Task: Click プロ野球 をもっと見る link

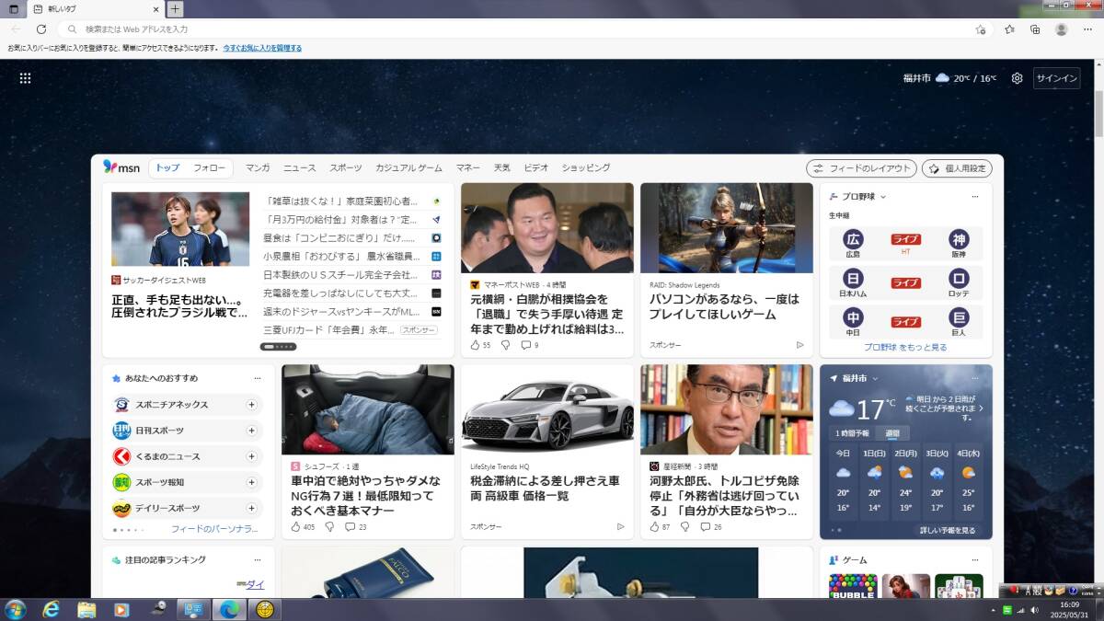Action: coord(905,347)
